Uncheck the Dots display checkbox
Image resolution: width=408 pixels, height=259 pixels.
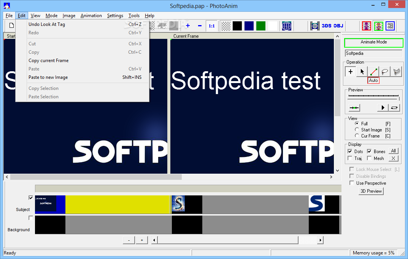click(350, 151)
